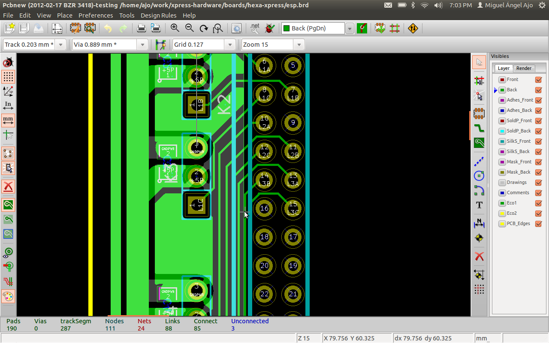Select the Add dimension tool

pyautogui.click(x=479, y=223)
